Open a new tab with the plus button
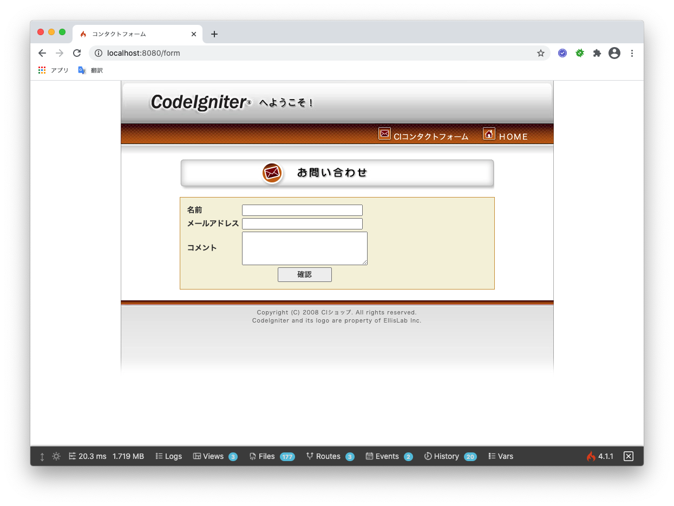 (x=214, y=34)
